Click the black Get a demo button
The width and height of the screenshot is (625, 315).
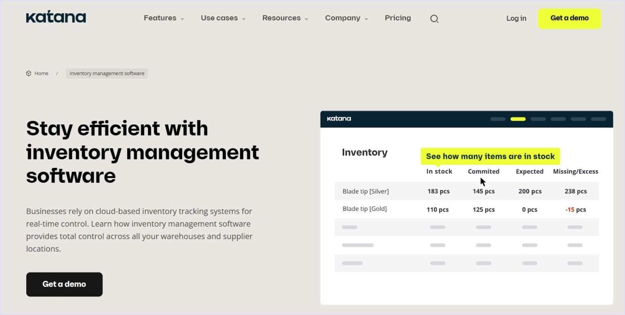point(64,284)
